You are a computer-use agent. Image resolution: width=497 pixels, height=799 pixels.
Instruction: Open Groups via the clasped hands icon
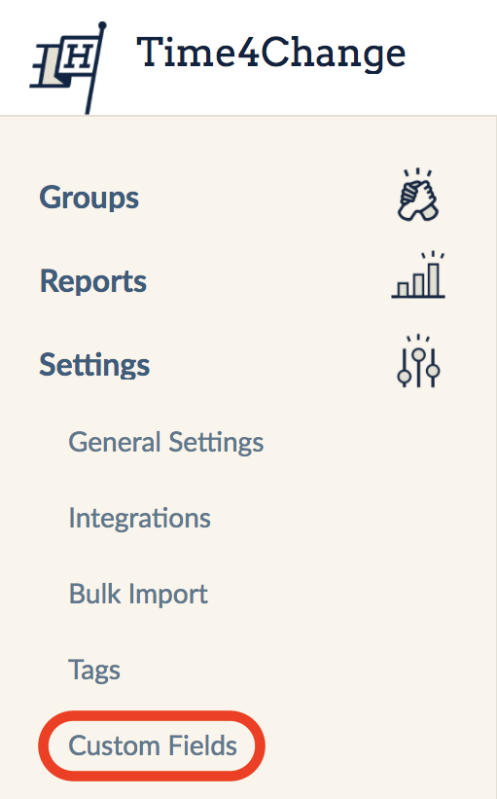[x=417, y=195]
